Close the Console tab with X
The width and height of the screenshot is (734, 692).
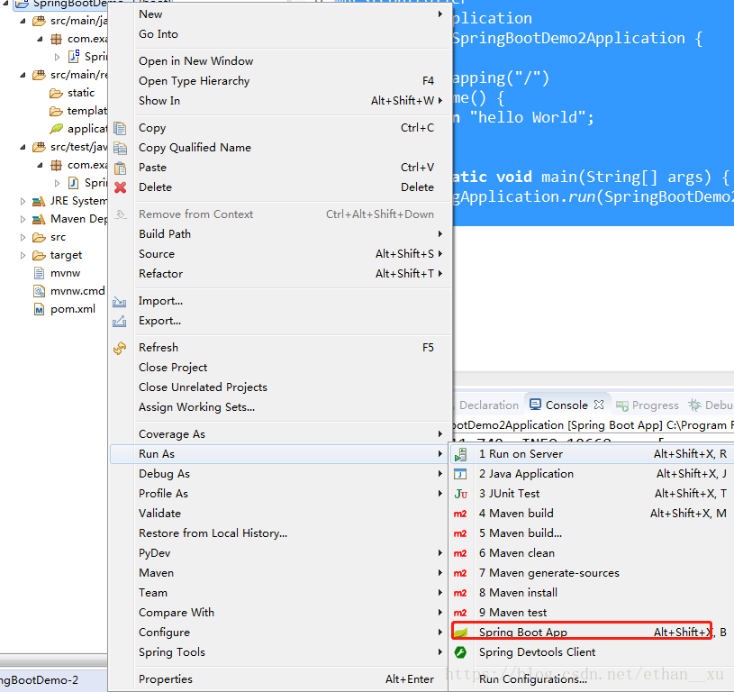click(x=599, y=405)
